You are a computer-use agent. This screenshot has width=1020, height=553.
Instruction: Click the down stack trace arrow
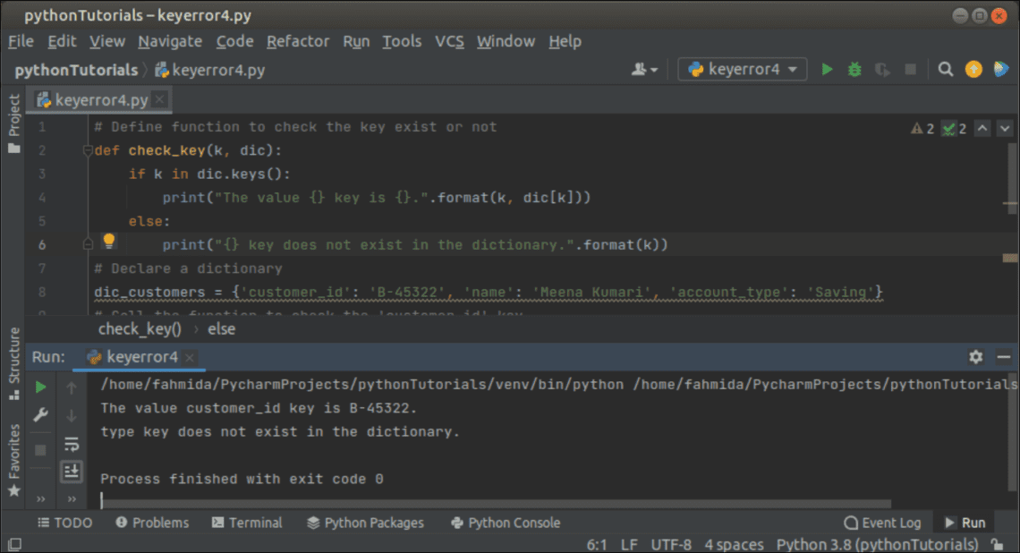pyautogui.click(x=72, y=415)
